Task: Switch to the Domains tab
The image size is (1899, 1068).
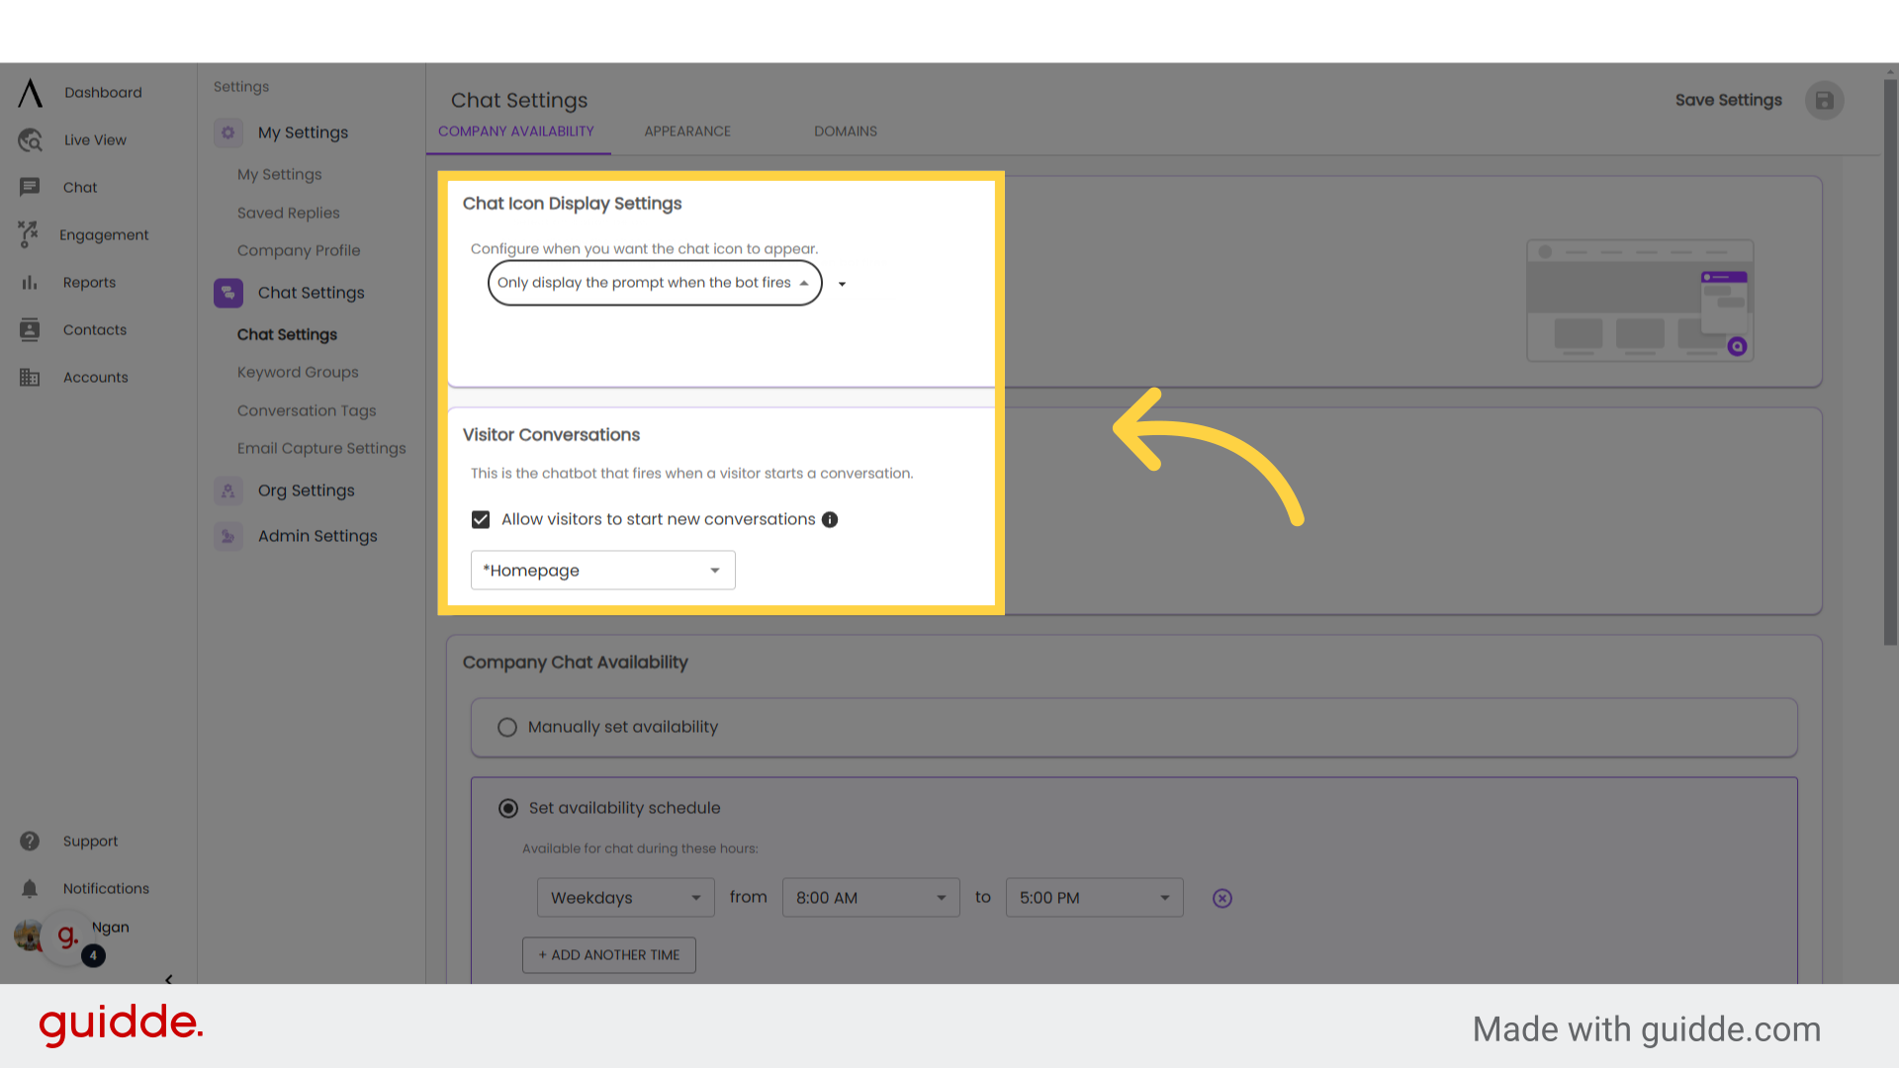Action: (846, 132)
